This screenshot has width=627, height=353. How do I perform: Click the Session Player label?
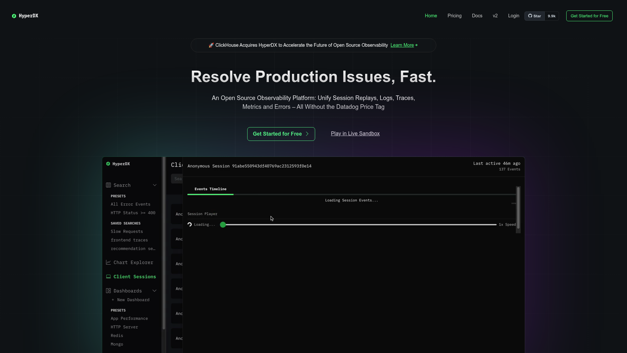202,214
